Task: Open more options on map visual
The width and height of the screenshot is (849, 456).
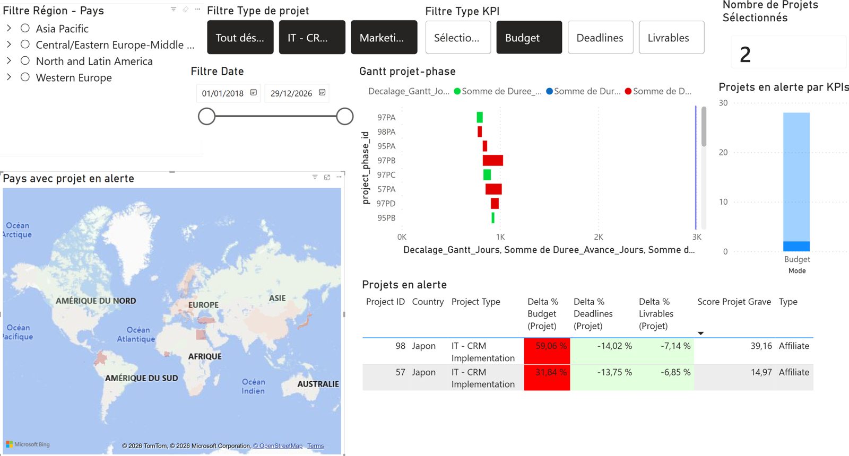Action: coord(339,177)
